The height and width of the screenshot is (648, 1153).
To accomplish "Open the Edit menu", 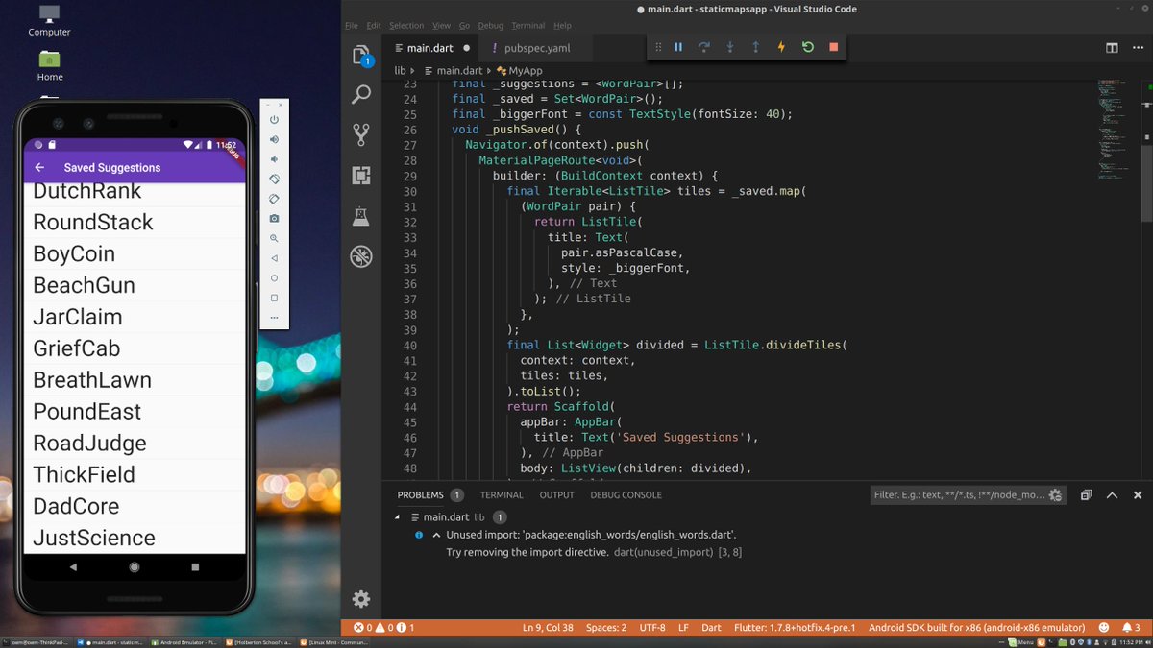I will [x=374, y=26].
